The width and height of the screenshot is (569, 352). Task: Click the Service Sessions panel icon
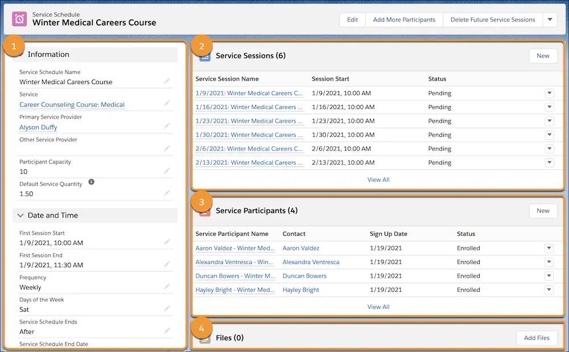[x=205, y=55]
